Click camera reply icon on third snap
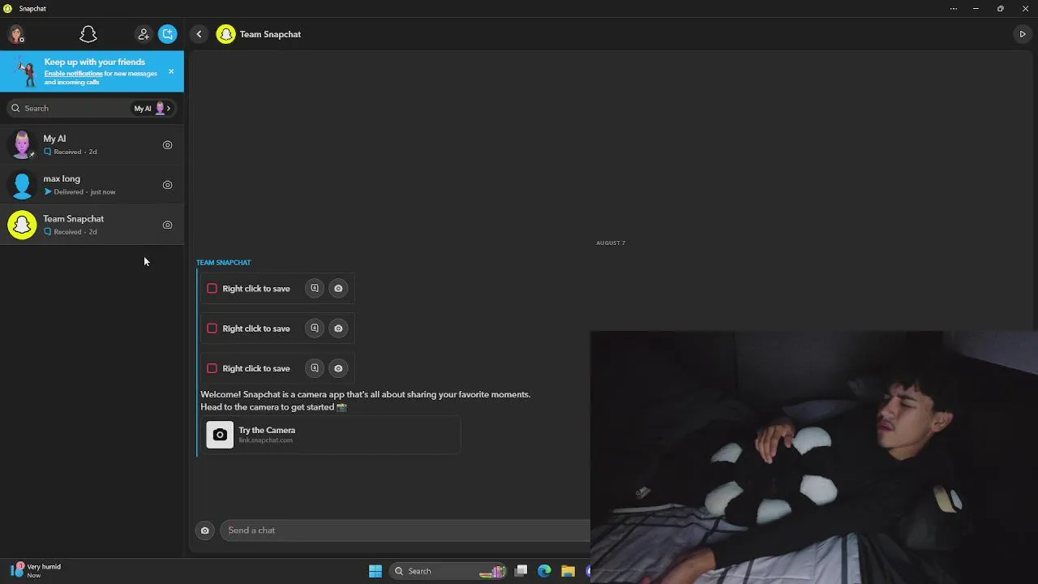 click(x=338, y=368)
